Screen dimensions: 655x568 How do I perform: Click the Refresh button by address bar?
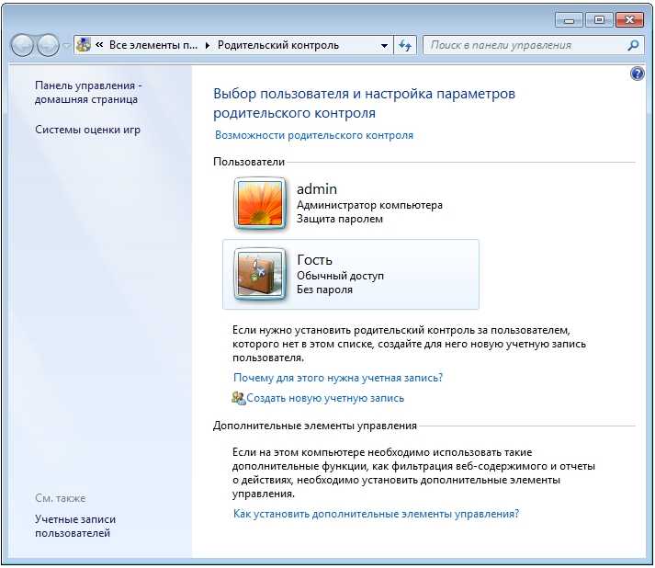(x=405, y=45)
